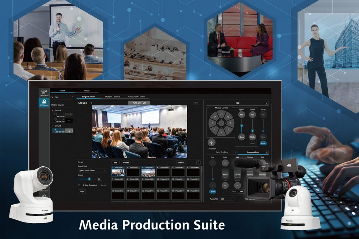
Task: Open the Audio Vol. 0dB dropdown
Action: click(226, 199)
